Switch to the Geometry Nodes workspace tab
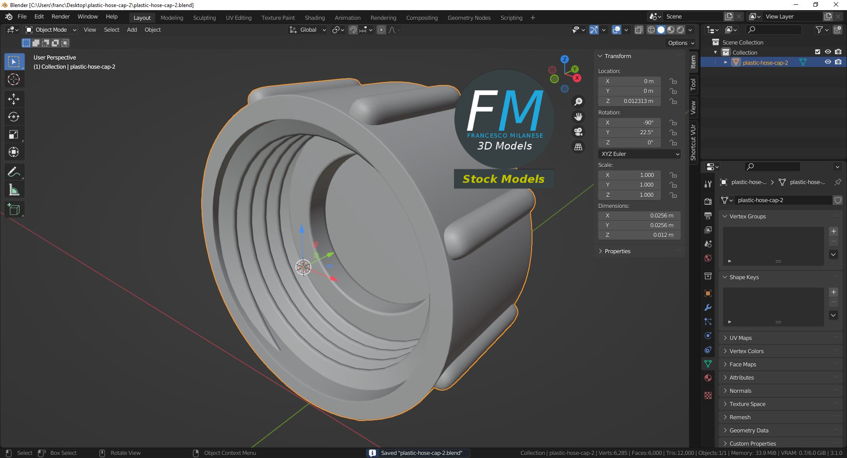The height and width of the screenshot is (458, 847). point(469,18)
